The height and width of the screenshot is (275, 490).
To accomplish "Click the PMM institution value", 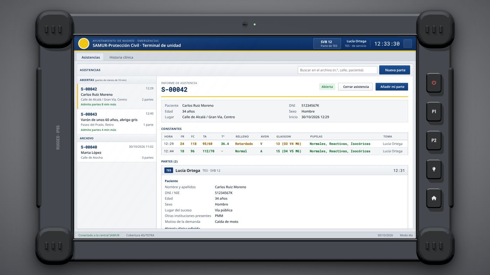I will click(219, 216).
